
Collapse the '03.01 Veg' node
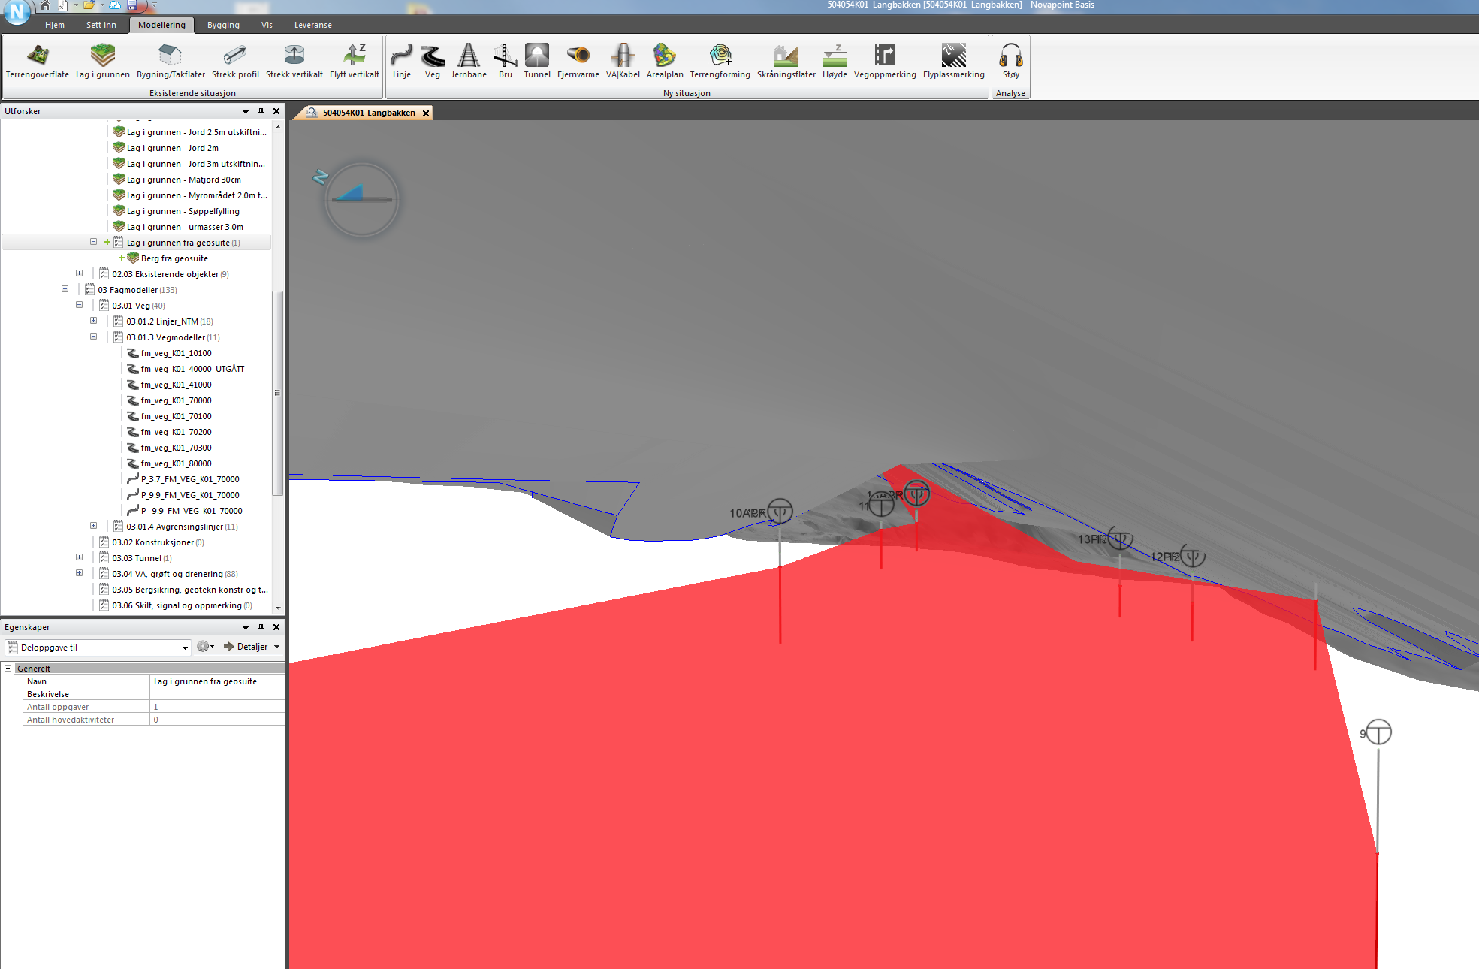(x=80, y=305)
